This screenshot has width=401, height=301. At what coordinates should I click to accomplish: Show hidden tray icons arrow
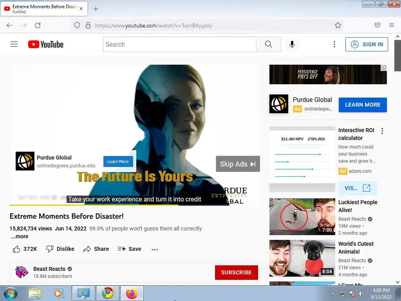pyautogui.click(x=333, y=294)
